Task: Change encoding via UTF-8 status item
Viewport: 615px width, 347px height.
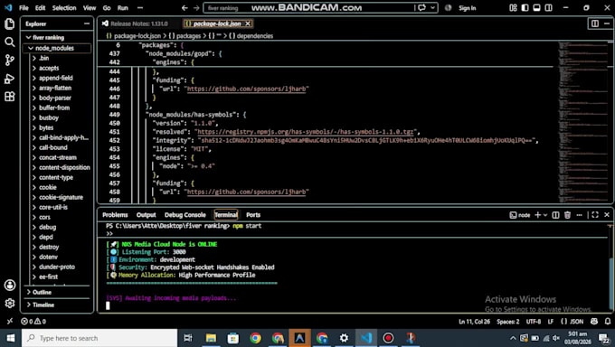Action: tap(534, 321)
